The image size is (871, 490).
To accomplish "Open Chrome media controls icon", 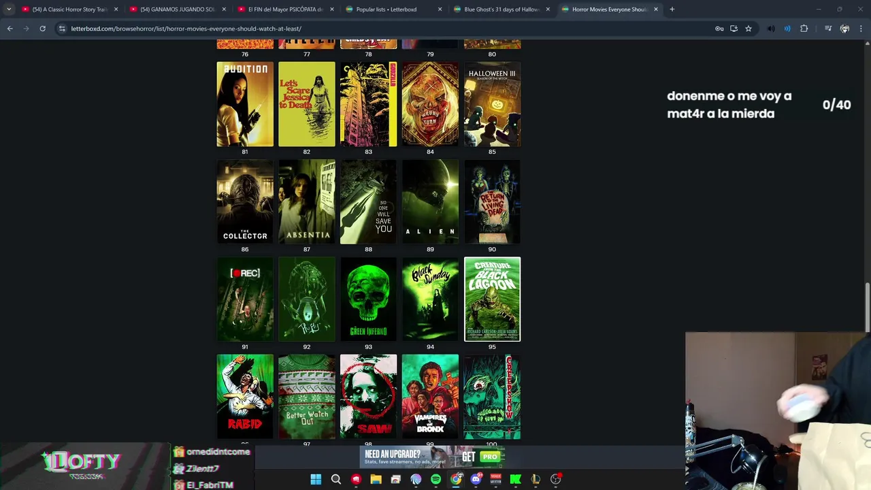I will pos(828,29).
